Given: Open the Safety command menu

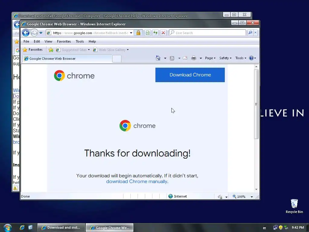Looking at the screenshot, I should pos(225,58).
